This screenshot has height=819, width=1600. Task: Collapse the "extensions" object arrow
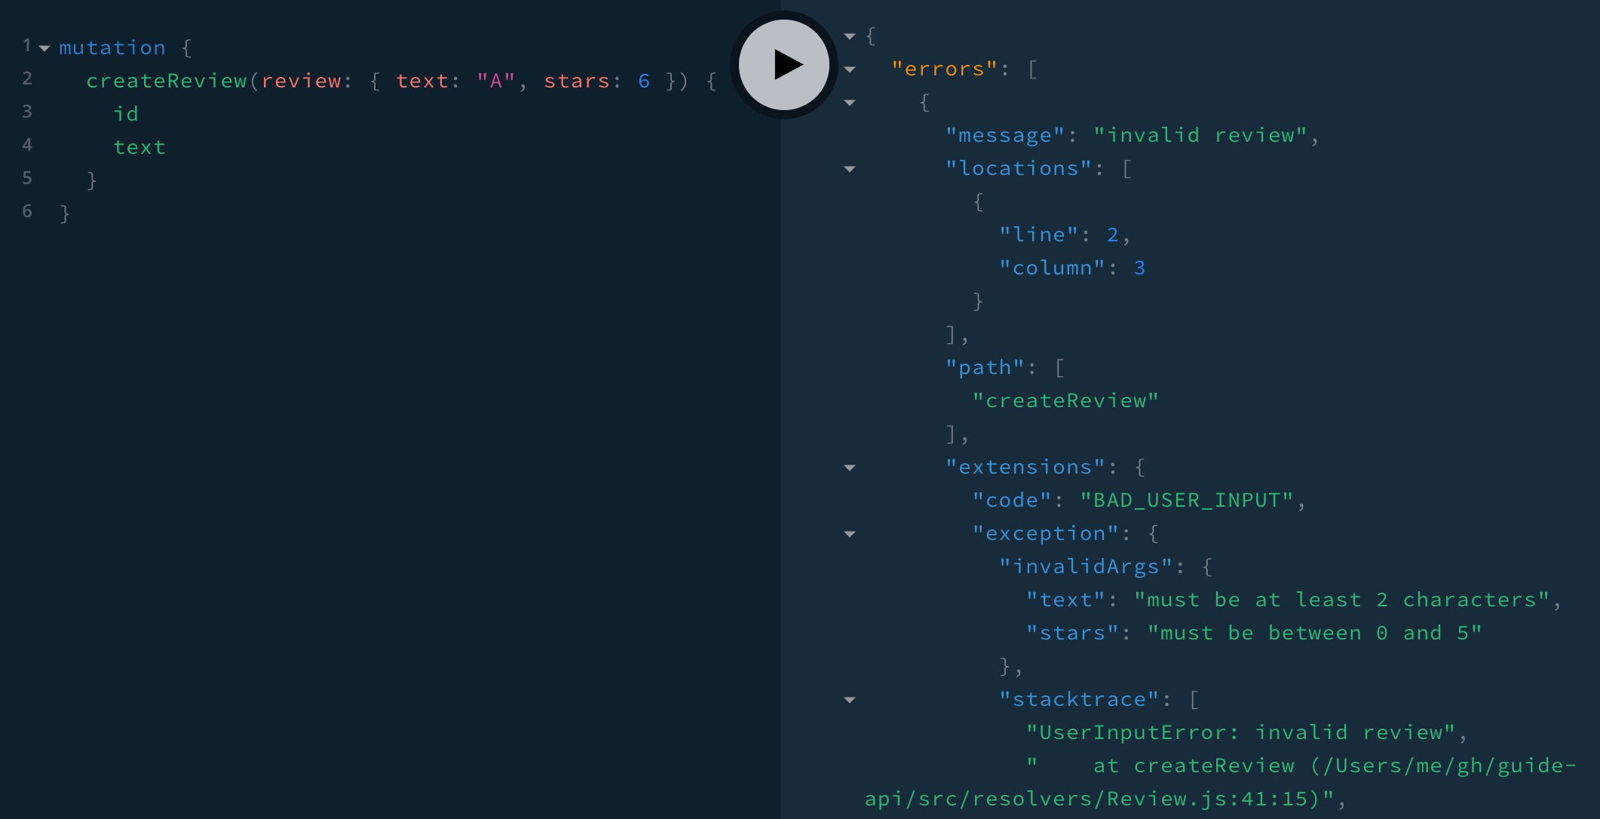click(850, 468)
